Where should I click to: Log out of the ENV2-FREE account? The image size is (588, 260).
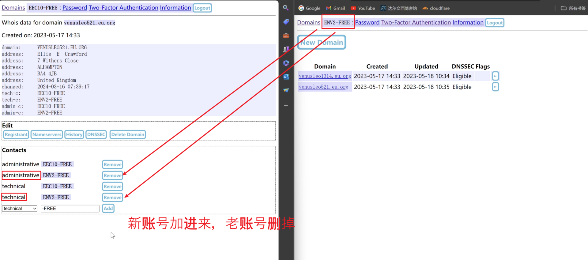495,23
